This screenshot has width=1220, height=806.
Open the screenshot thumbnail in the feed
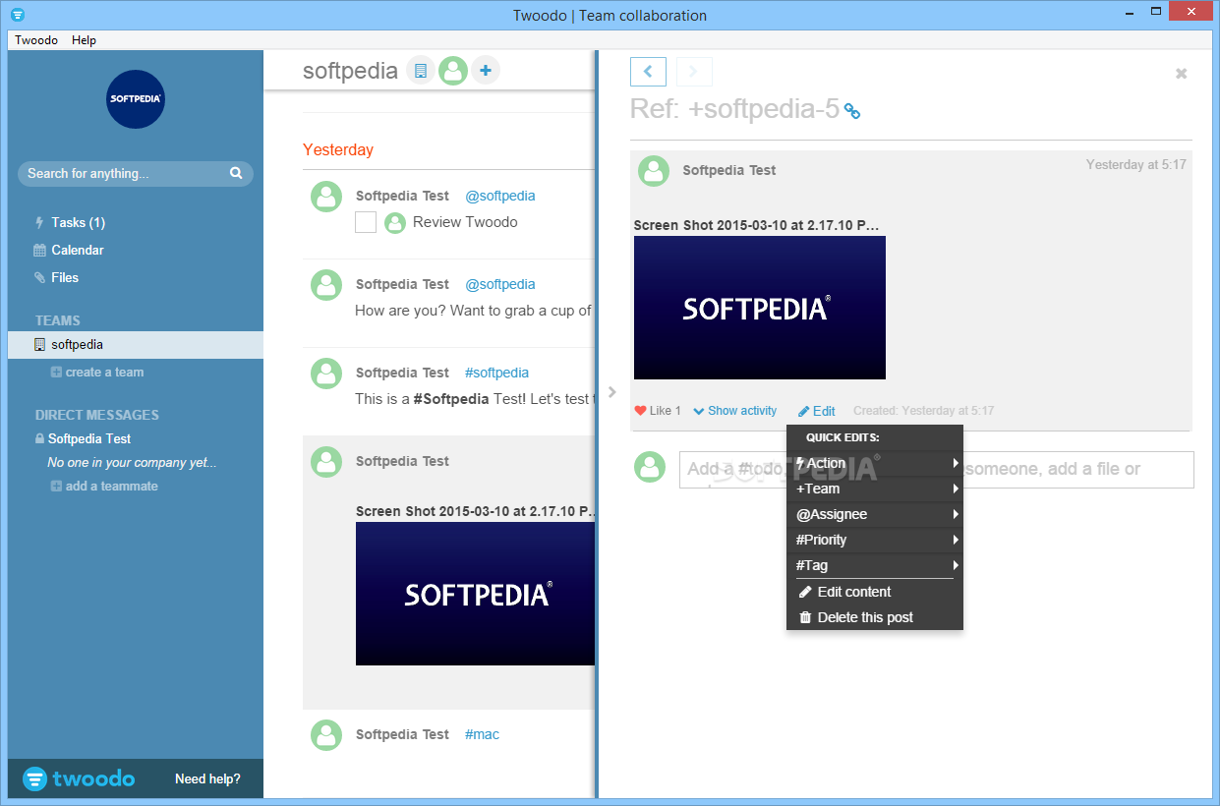click(475, 594)
